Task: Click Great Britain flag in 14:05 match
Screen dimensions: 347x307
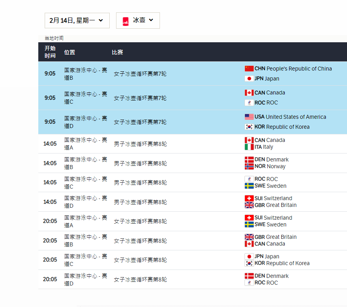Action: pyautogui.click(x=249, y=205)
